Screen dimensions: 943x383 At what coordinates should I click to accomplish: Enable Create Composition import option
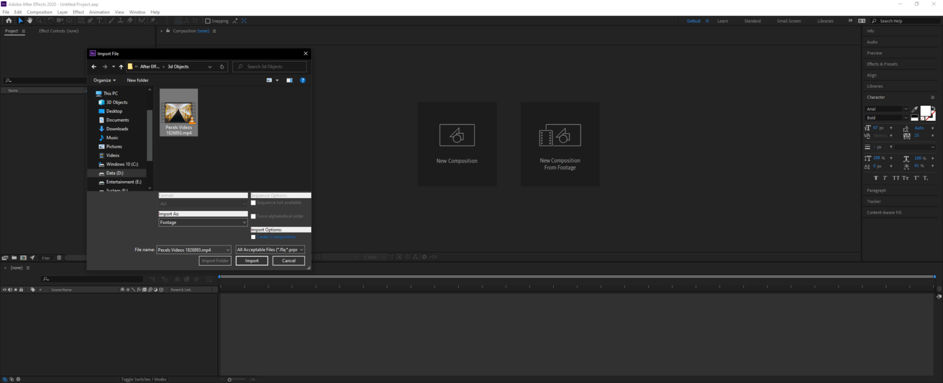[253, 236]
